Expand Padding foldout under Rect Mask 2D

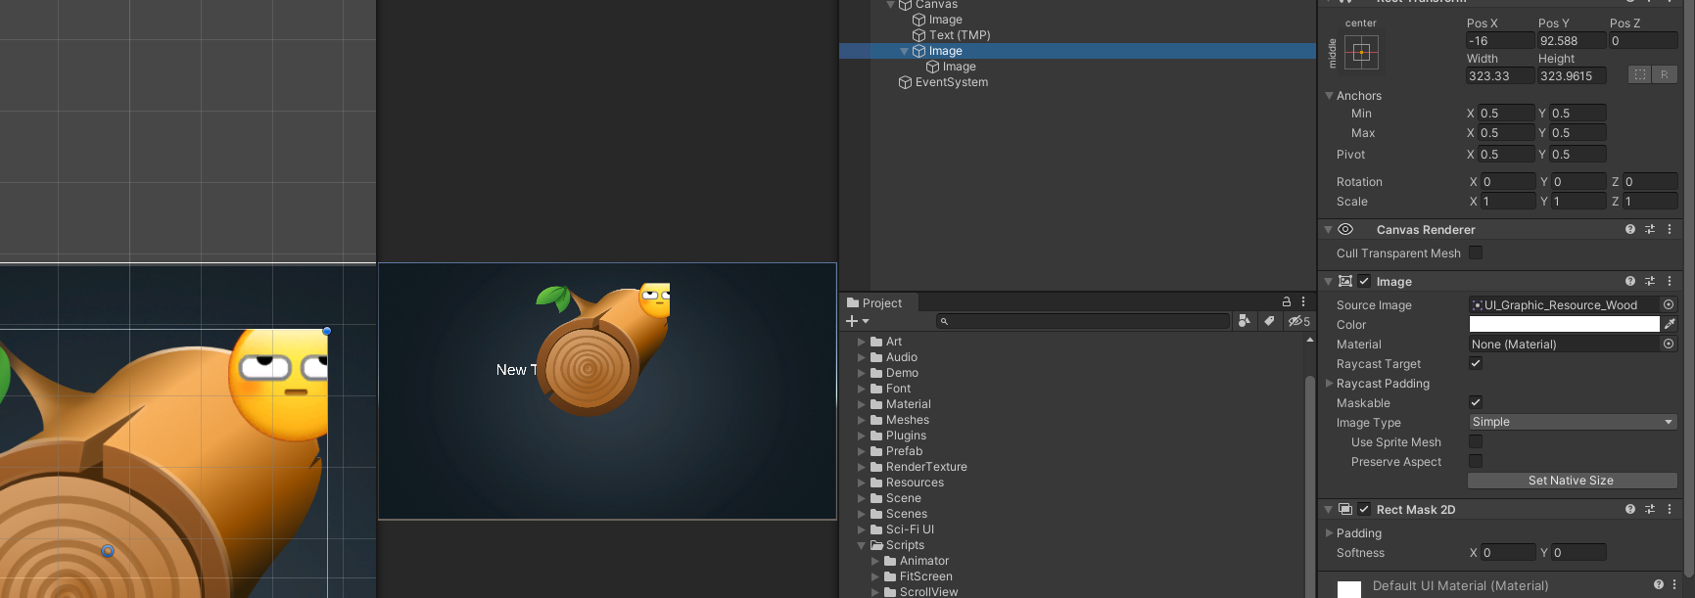tap(1329, 533)
